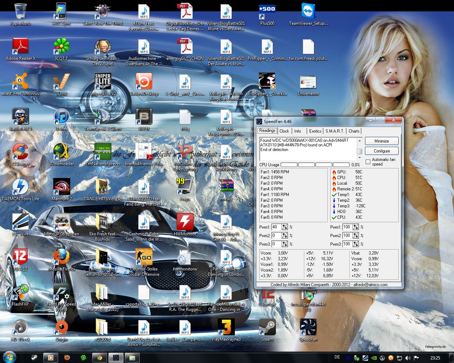The height and width of the screenshot is (363, 454).
Task: Click the Vbat 3,20V voltage reading
Action: 365,253
